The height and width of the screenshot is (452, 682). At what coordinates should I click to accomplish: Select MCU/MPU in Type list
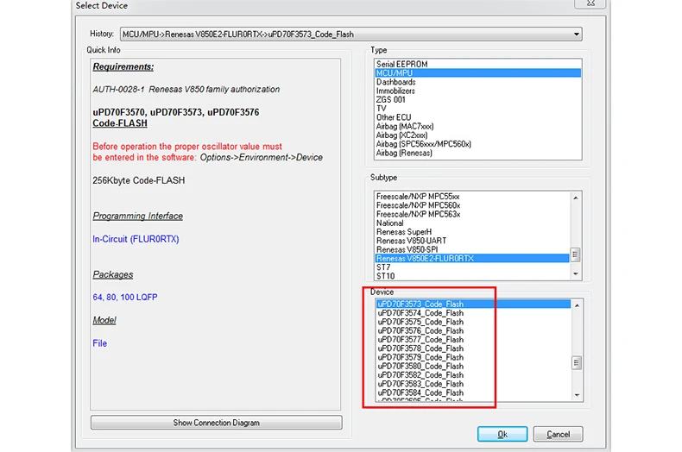[x=477, y=73]
